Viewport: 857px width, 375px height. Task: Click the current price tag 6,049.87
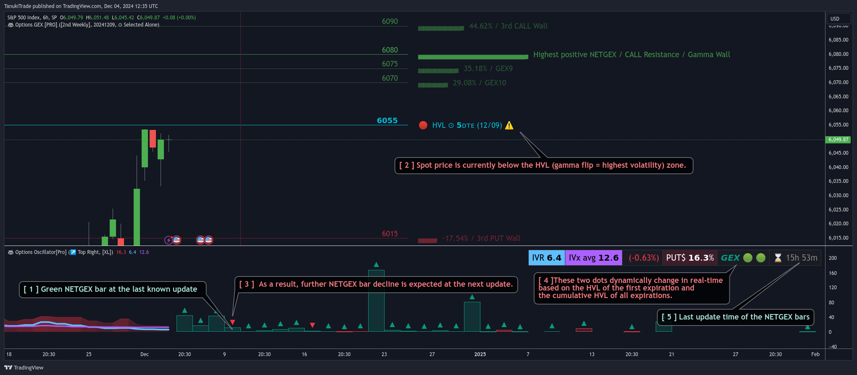click(x=838, y=140)
